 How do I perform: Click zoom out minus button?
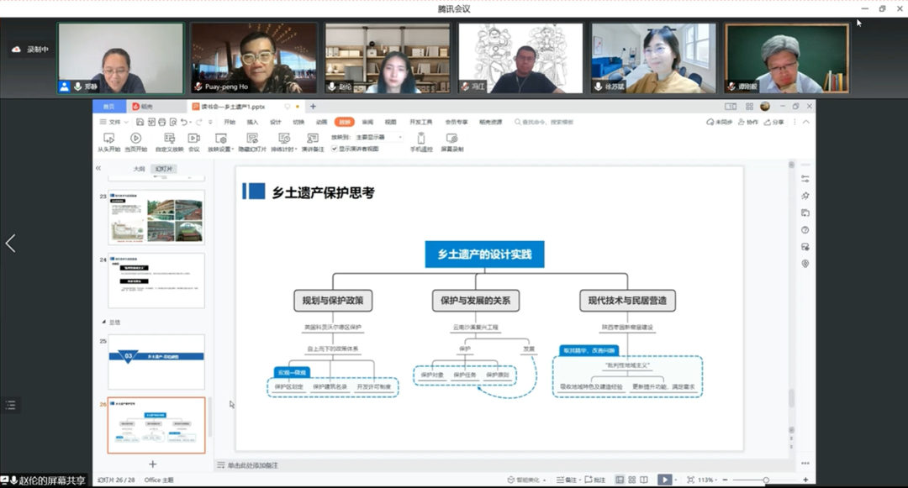tap(725, 480)
